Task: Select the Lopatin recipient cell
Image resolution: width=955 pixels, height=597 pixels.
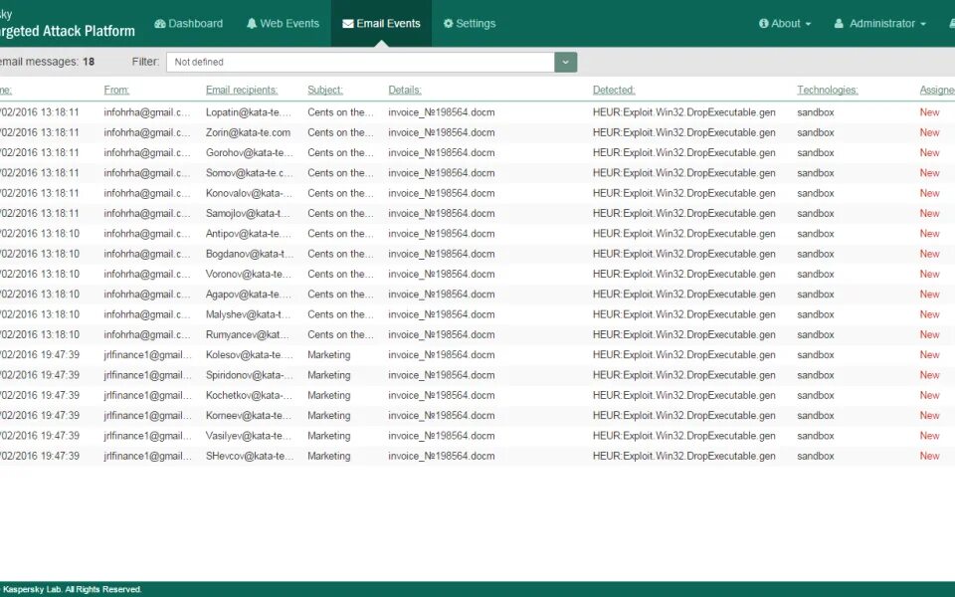Action: [249, 112]
